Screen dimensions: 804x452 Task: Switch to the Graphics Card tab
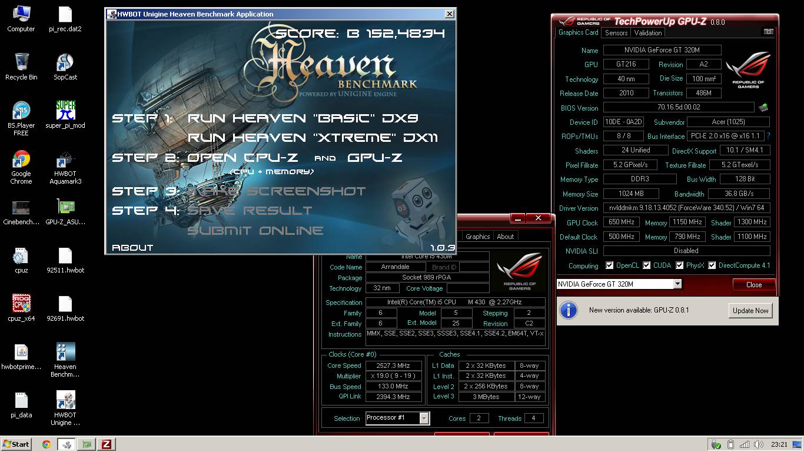(579, 32)
